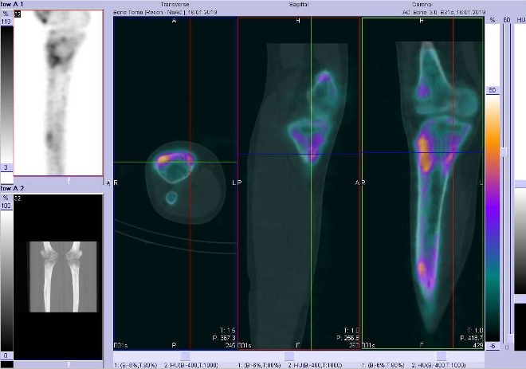Click the lower threshold field showing -6

click(492, 346)
